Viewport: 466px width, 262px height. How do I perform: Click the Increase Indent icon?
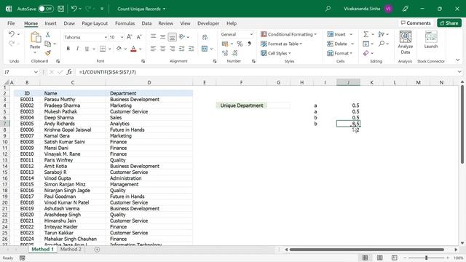(x=191, y=49)
